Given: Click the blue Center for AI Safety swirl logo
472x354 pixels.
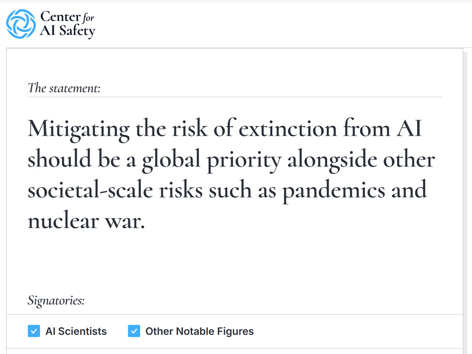Looking at the screenshot, I should pyautogui.click(x=20, y=24).
